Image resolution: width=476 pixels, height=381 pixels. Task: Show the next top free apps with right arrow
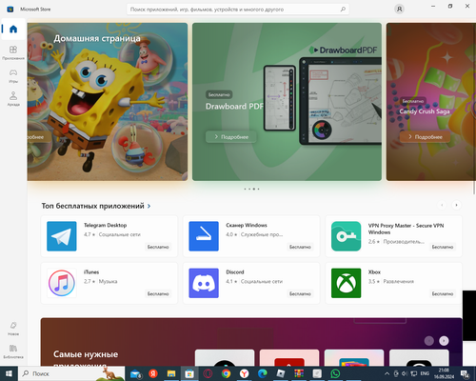click(x=456, y=205)
